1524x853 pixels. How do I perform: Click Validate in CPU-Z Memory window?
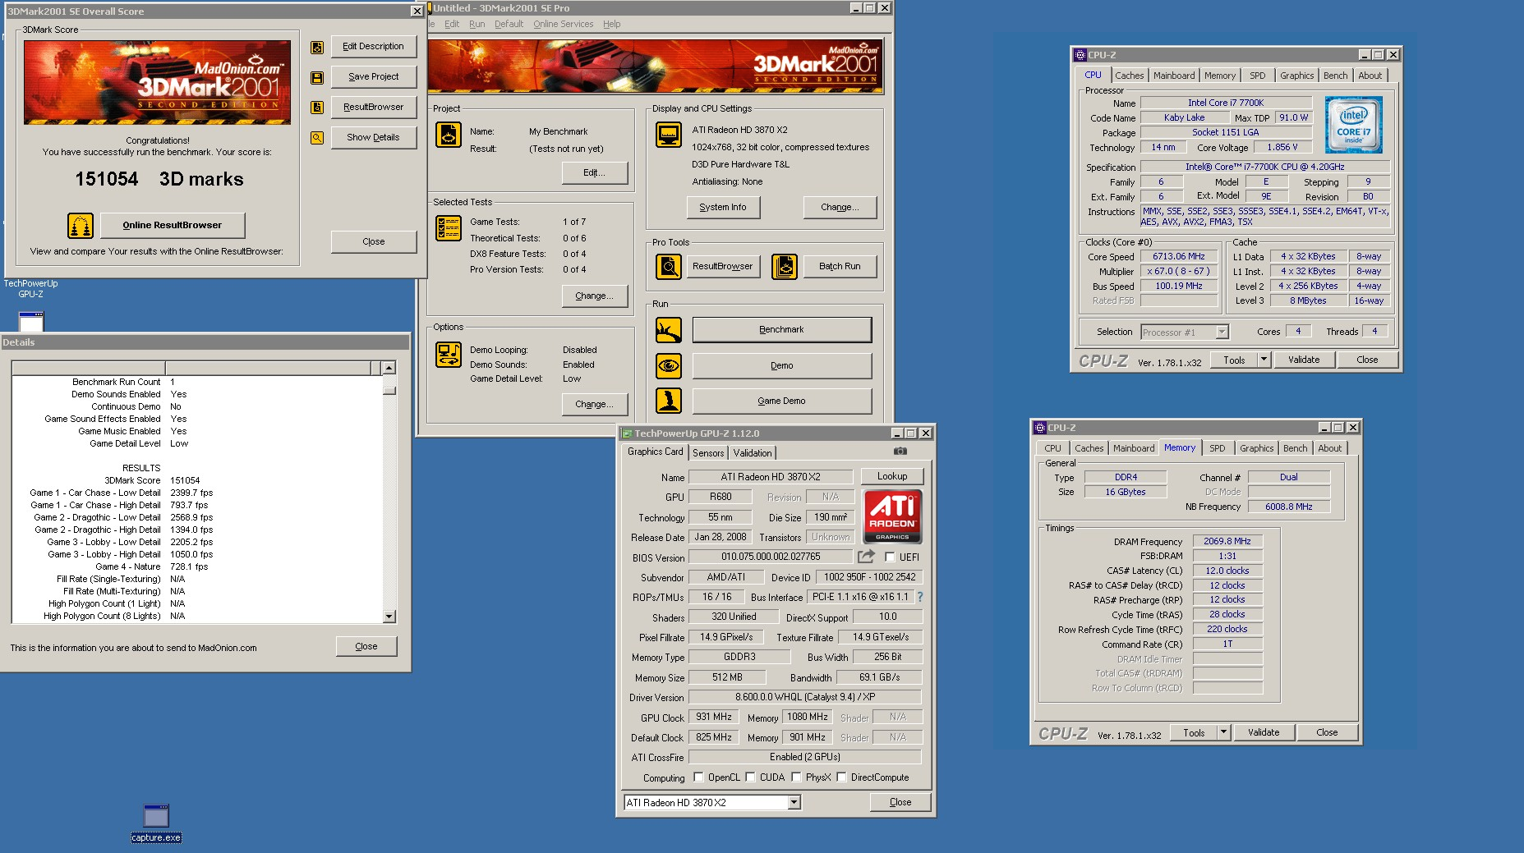click(x=1264, y=732)
